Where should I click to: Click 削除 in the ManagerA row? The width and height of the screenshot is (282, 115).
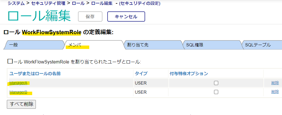point(275,83)
